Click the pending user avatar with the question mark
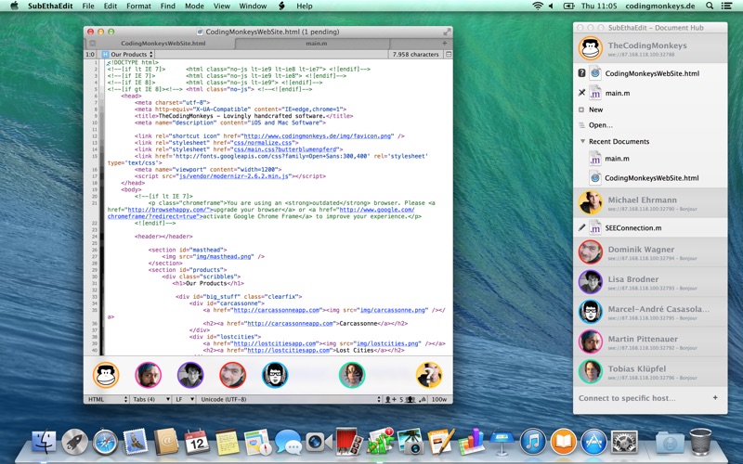Viewport: 743px width, 464px height. [429, 375]
